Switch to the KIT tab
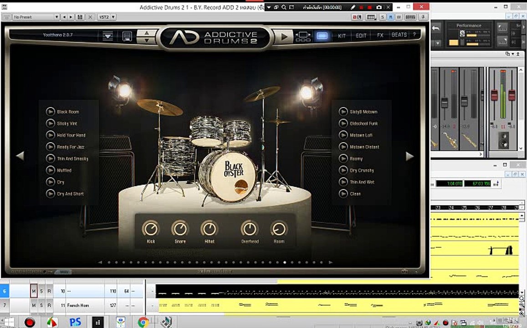Viewport: 527px width, 328px height. 342,35
